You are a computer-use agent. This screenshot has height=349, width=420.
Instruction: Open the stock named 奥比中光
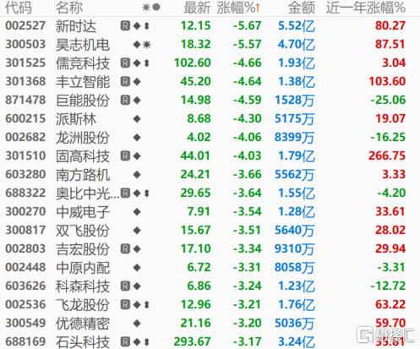[88, 194]
